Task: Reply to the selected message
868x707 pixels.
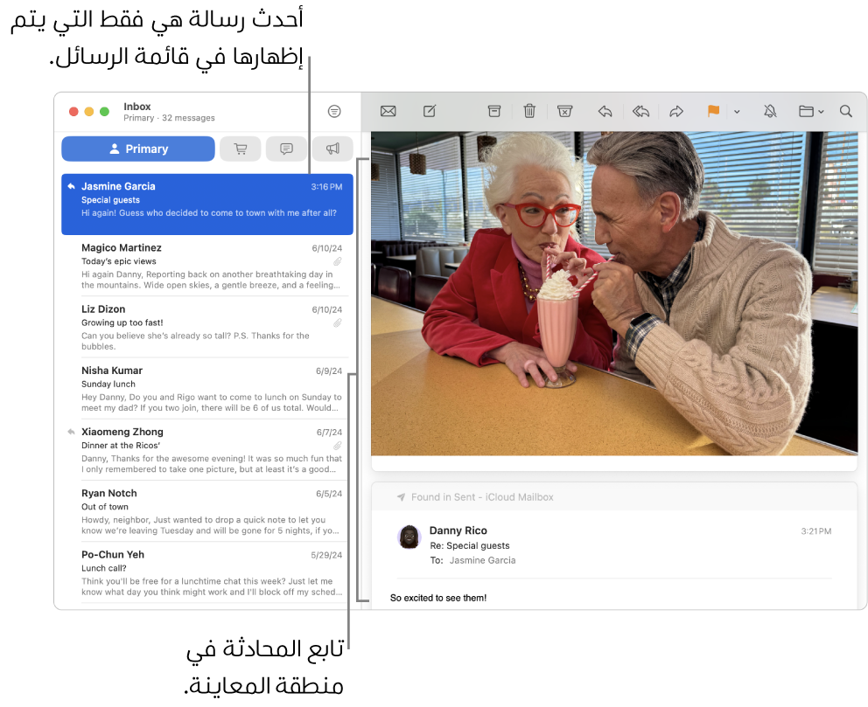Action: click(605, 111)
